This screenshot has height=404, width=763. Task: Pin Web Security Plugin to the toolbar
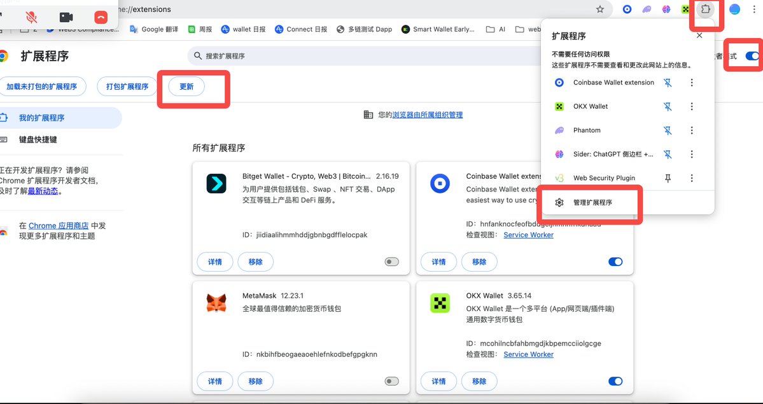(668, 178)
